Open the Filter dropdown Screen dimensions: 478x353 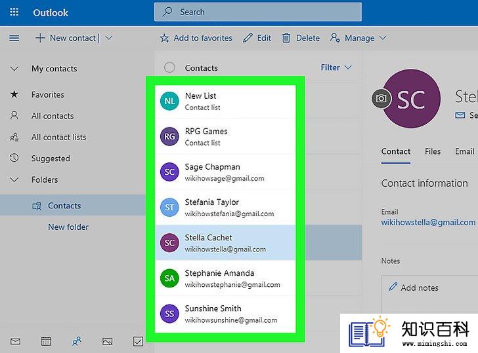tap(336, 67)
